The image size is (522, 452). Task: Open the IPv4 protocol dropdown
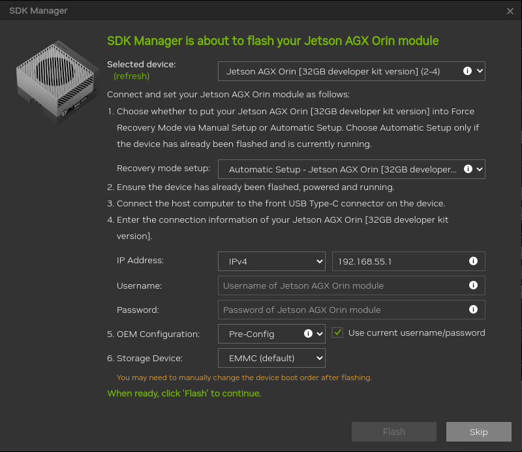[271, 261]
